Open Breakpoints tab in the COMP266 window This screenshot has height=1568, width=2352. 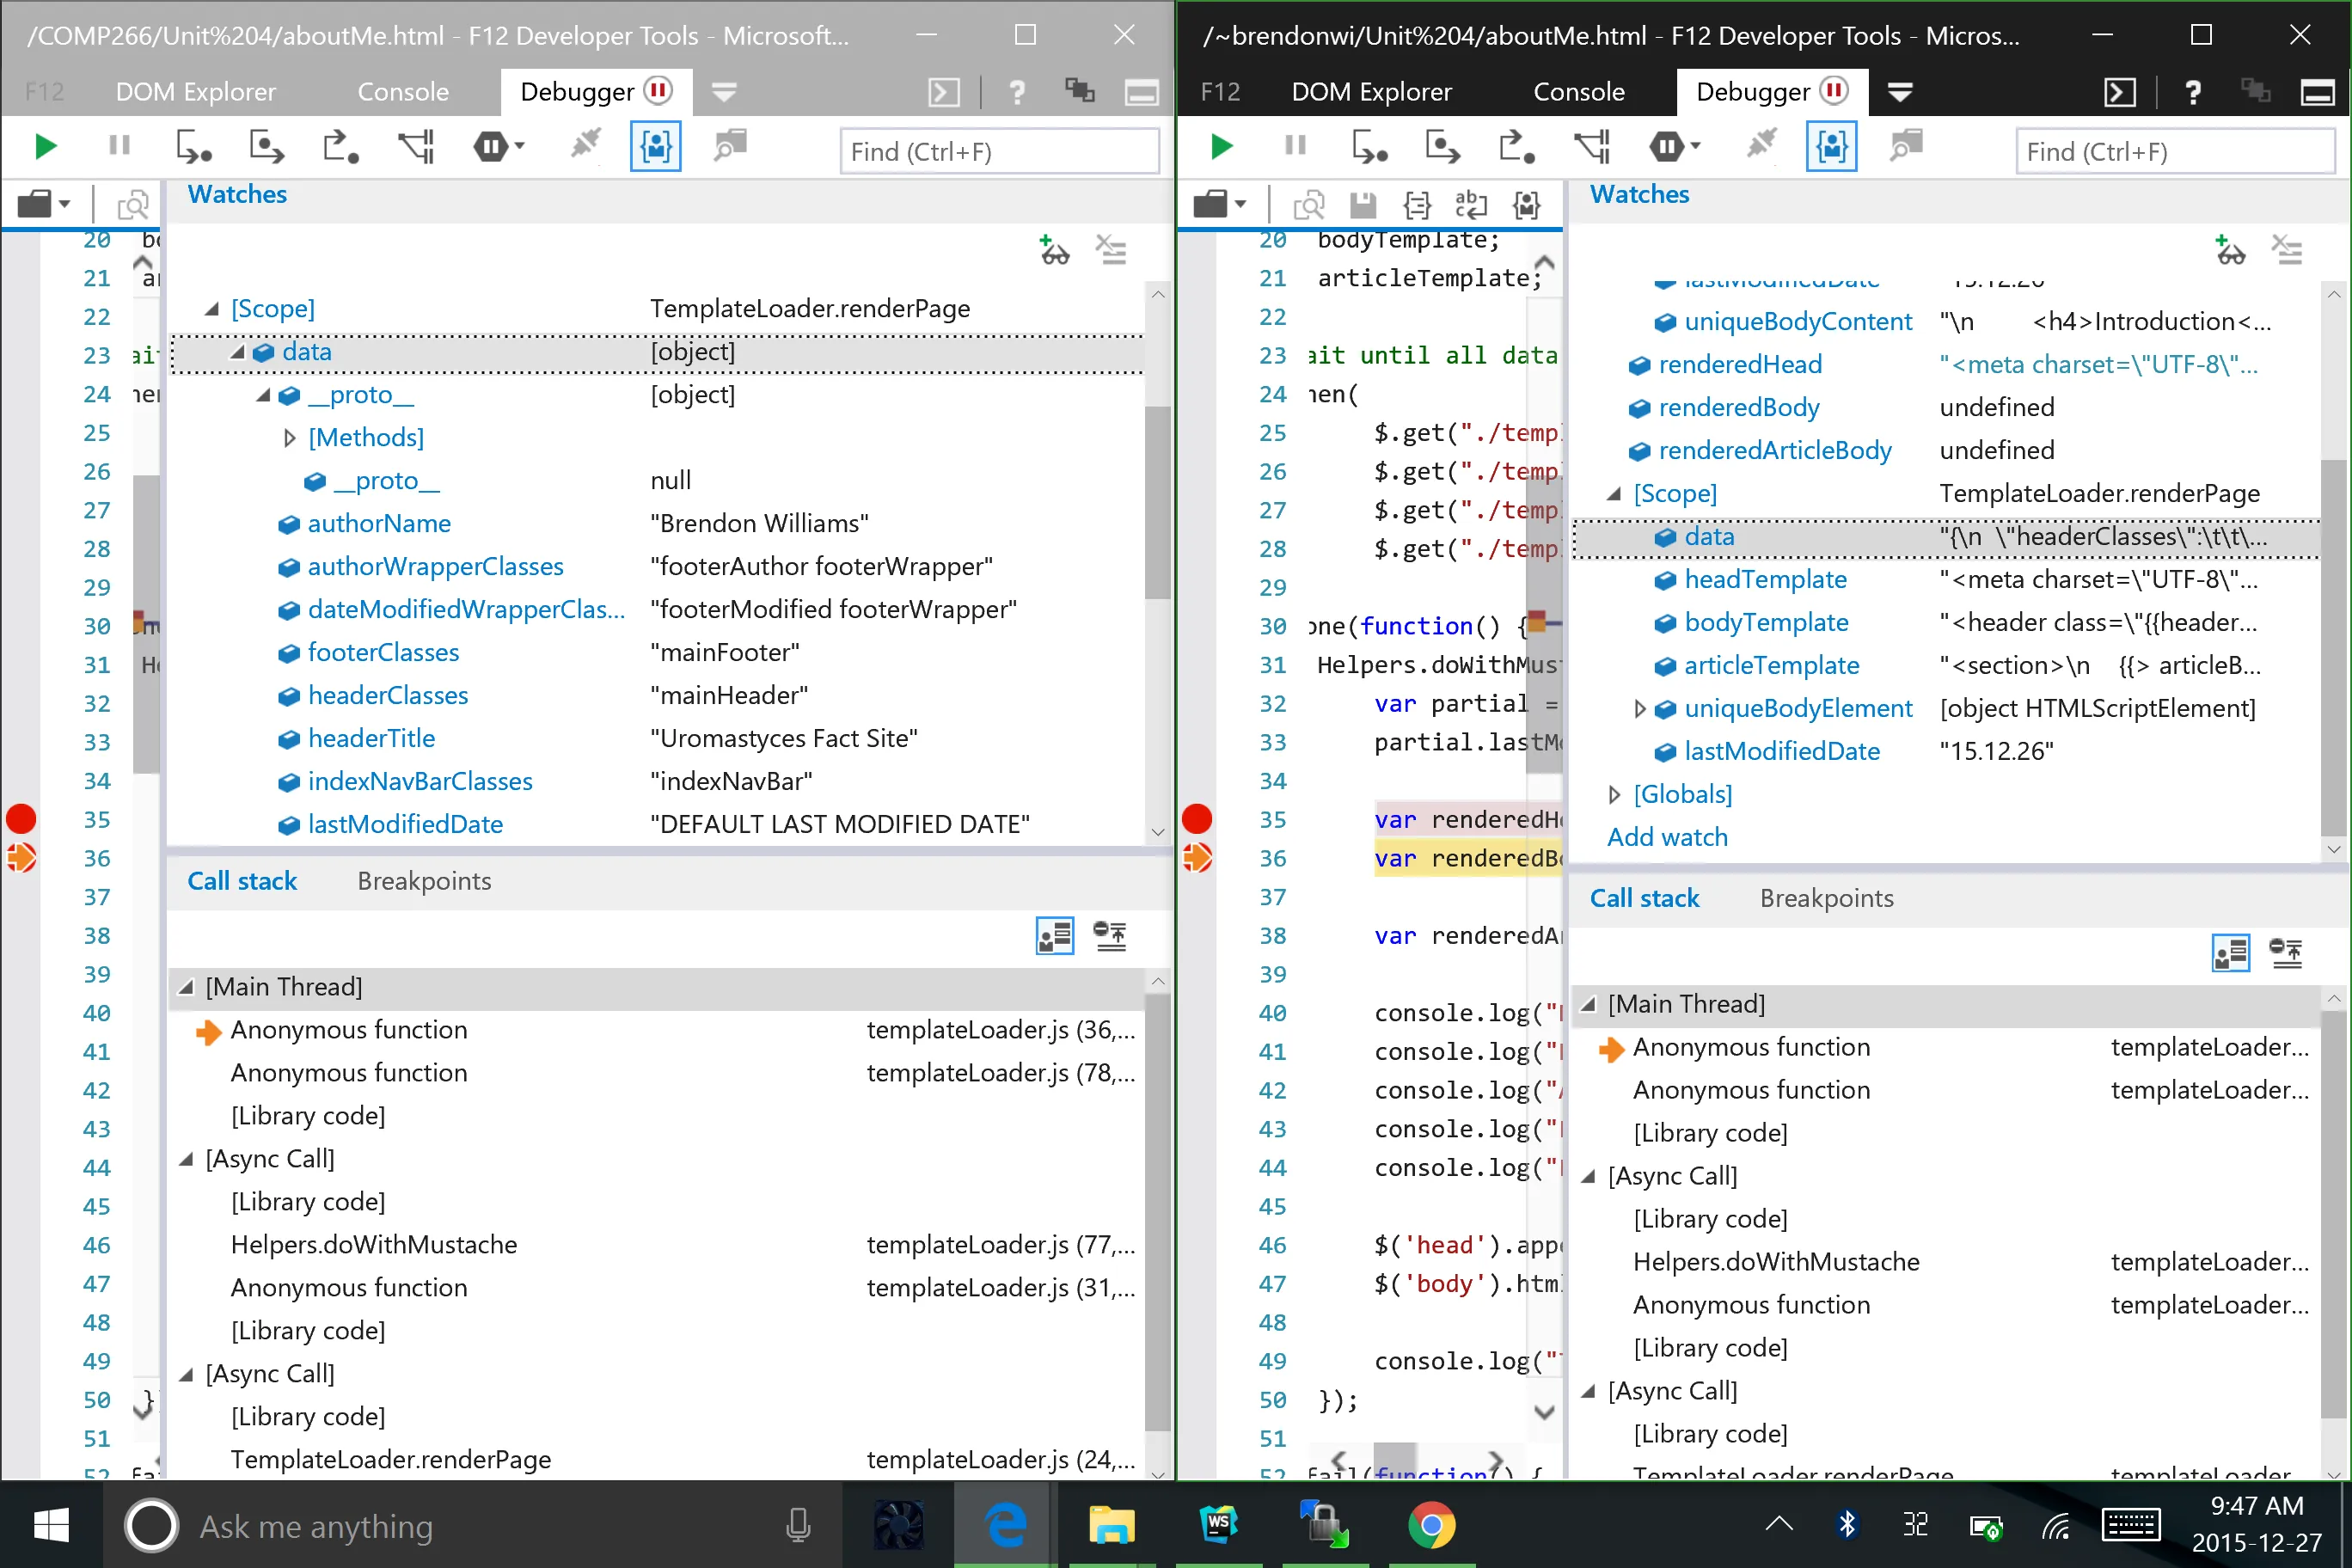click(x=424, y=881)
